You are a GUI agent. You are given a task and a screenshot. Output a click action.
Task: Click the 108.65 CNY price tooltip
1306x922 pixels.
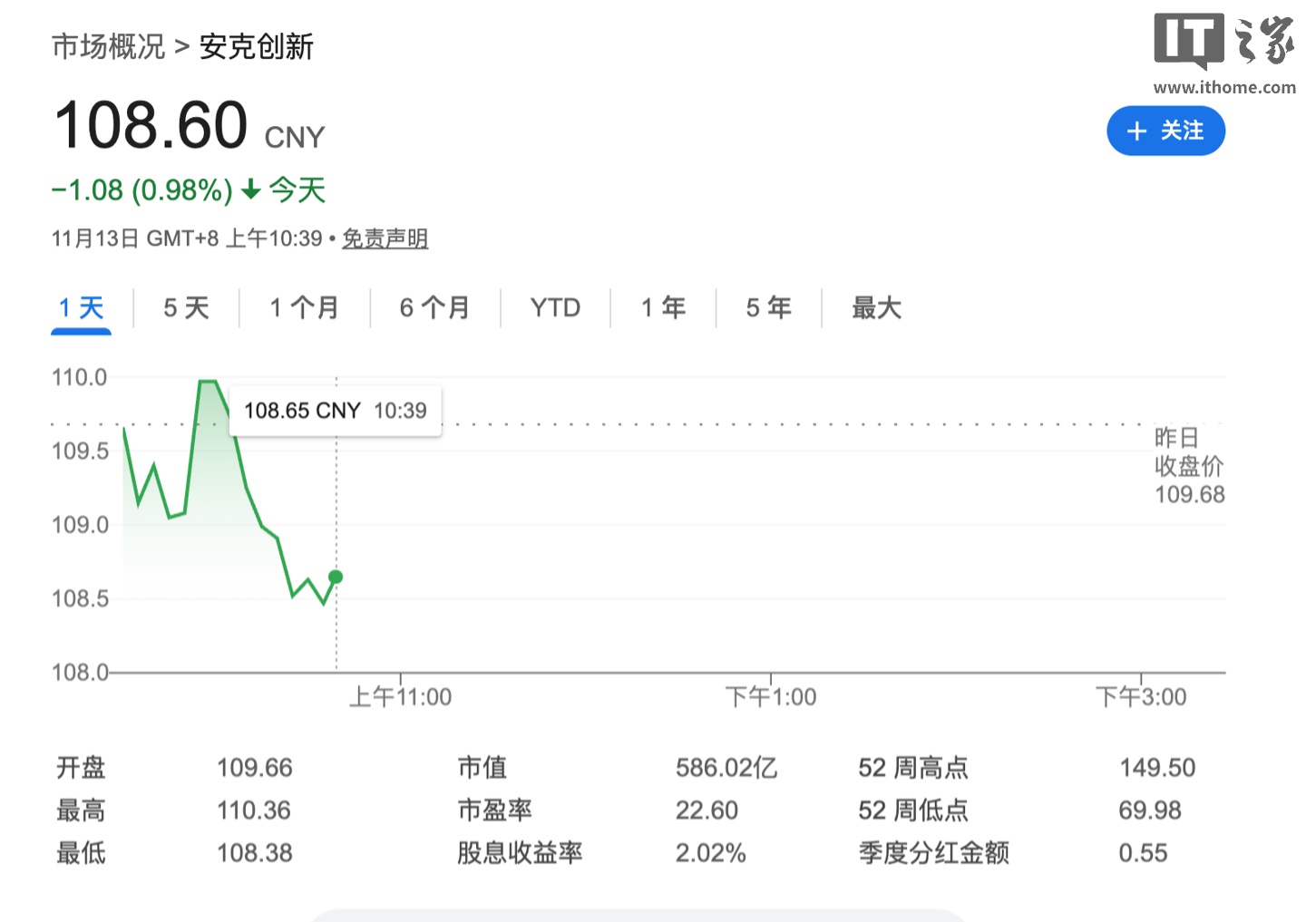pyautogui.click(x=336, y=410)
